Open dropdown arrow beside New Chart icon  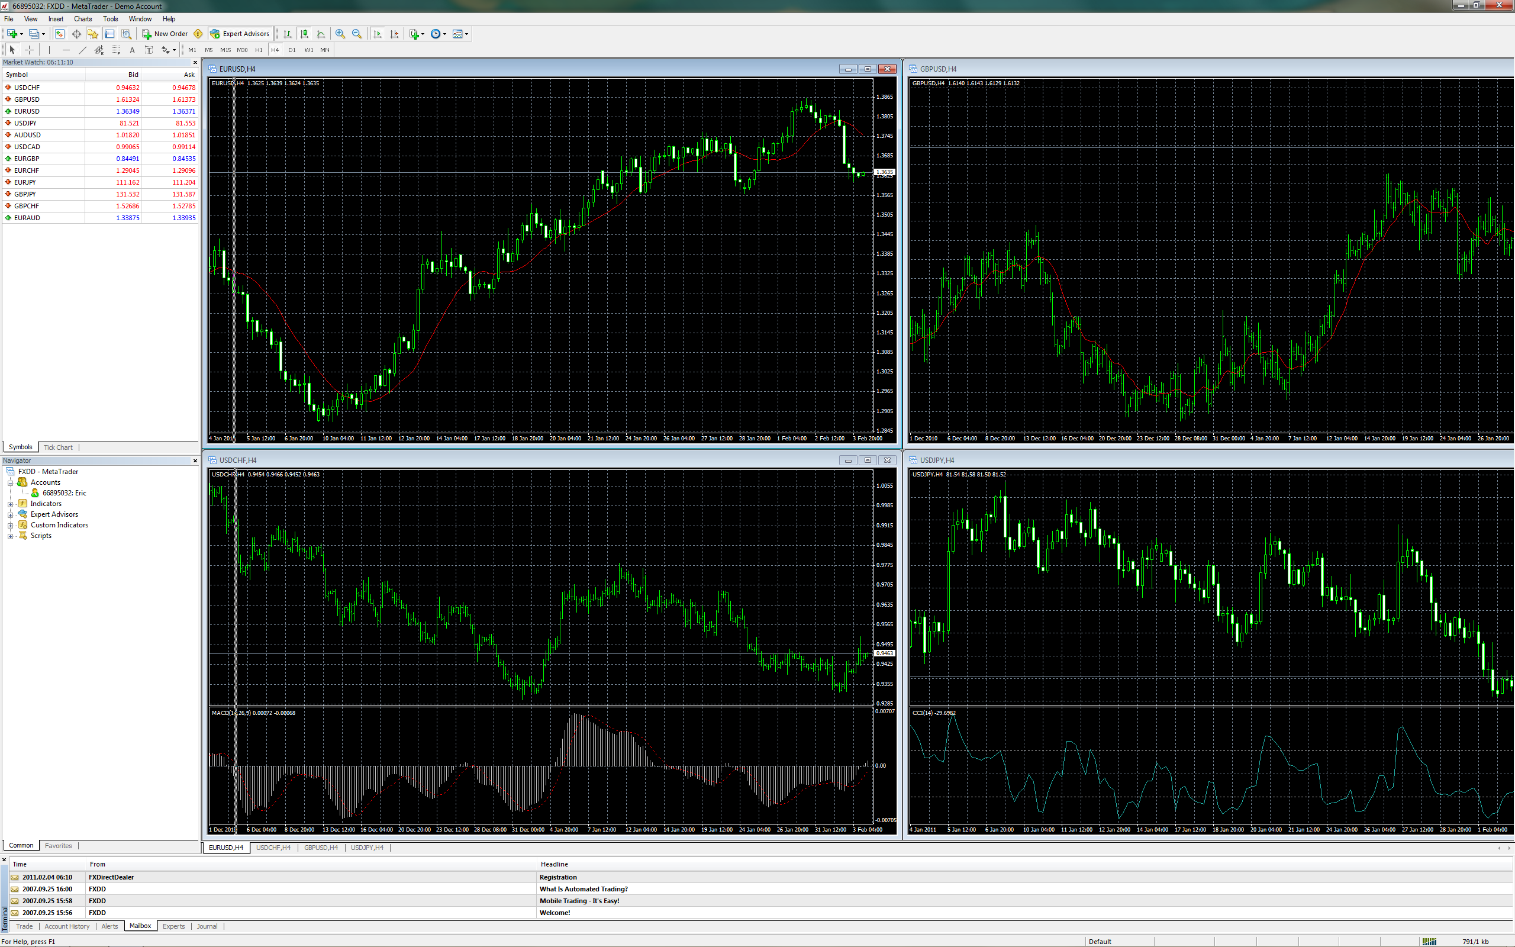click(x=21, y=34)
